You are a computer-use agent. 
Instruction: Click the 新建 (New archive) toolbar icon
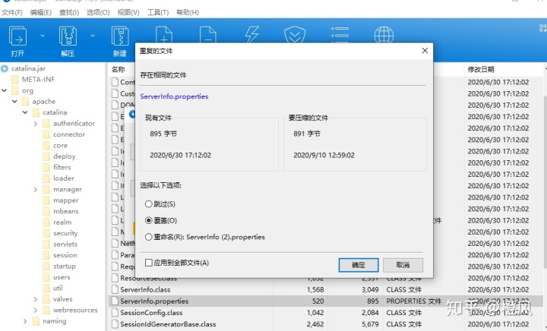pyautogui.click(x=120, y=36)
